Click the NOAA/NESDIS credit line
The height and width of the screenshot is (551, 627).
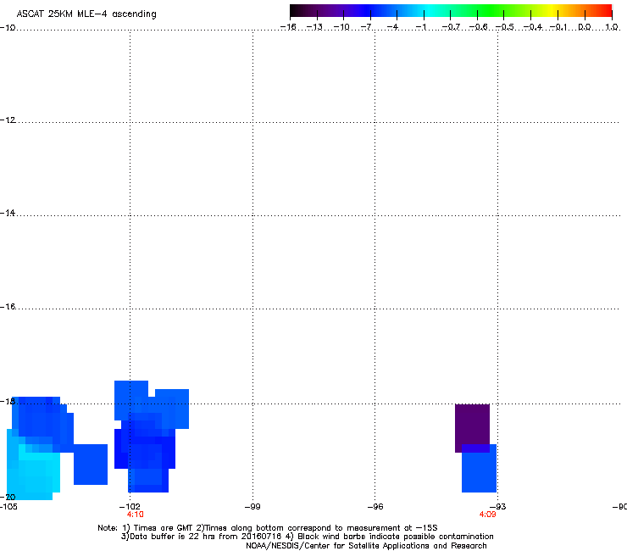point(366,546)
